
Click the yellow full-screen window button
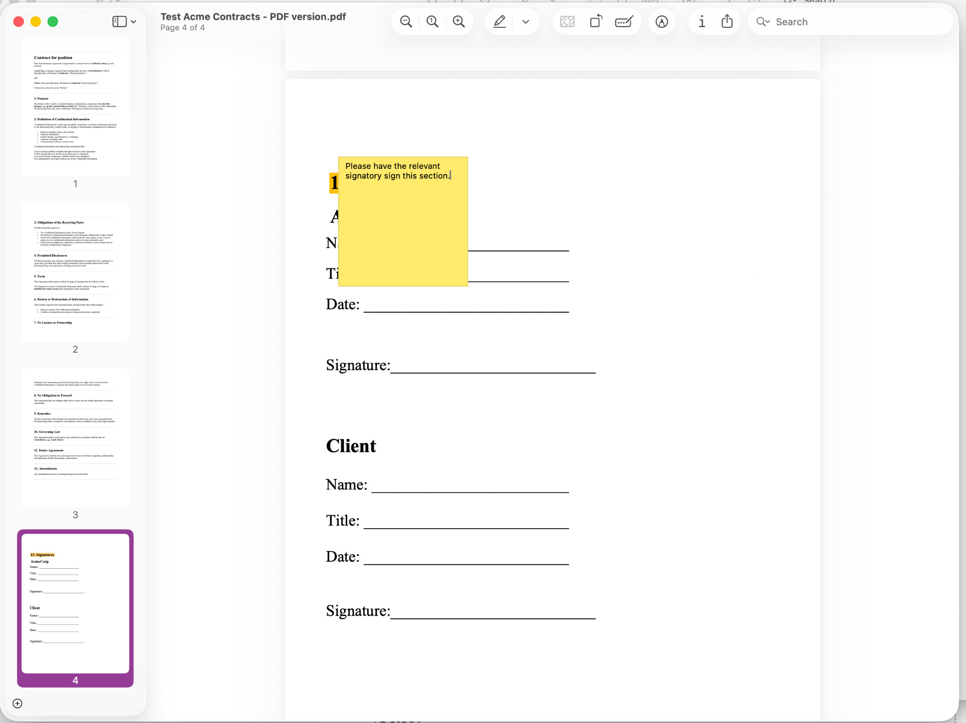[x=35, y=22]
